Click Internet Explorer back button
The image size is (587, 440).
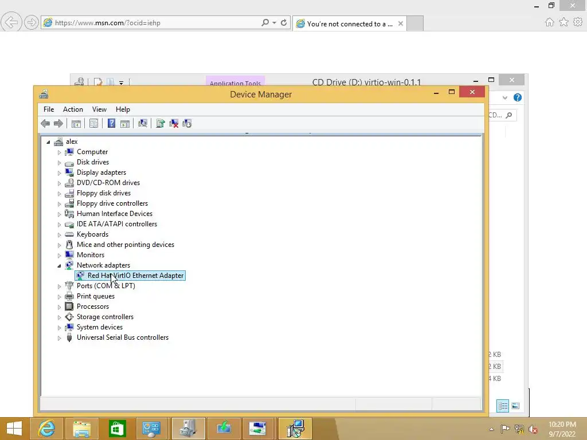10,22
